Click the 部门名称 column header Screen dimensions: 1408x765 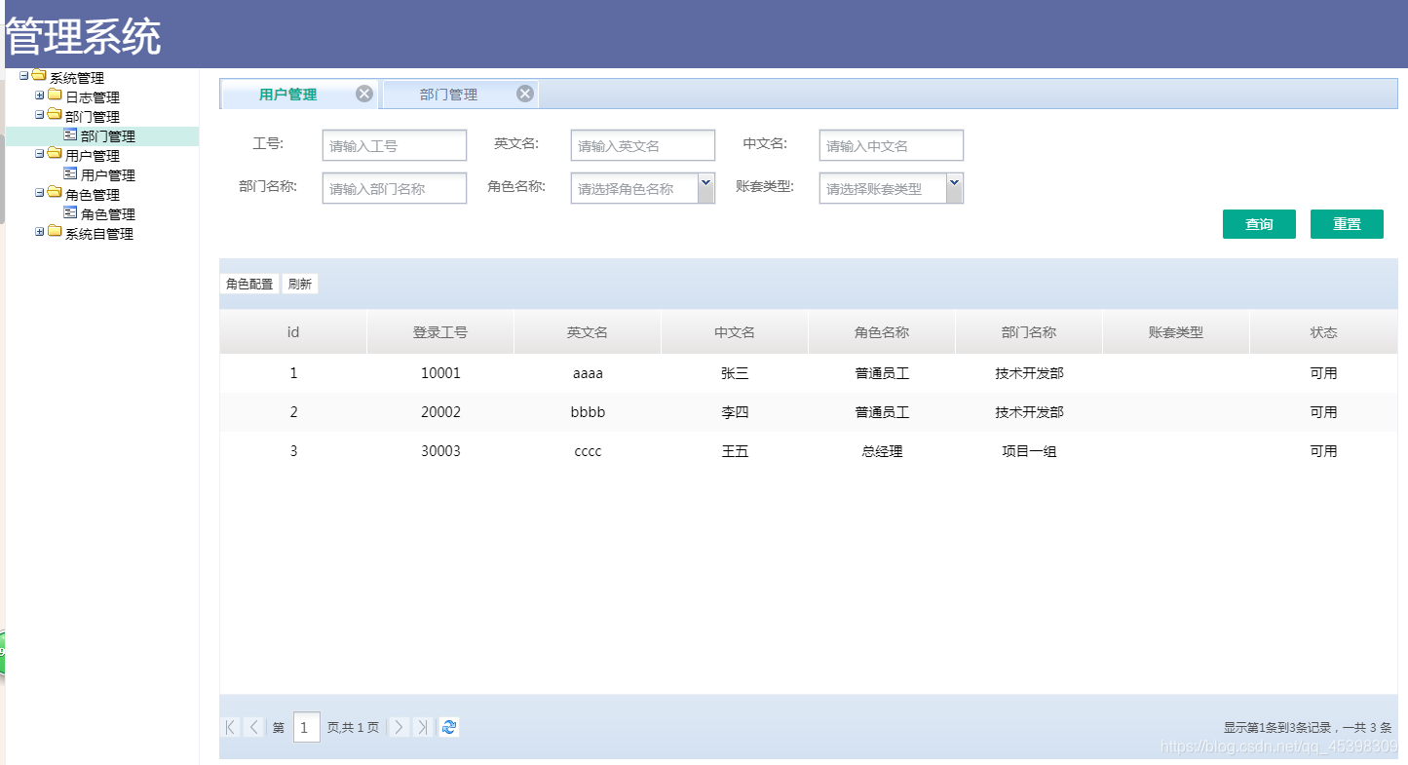tap(1029, 332)
